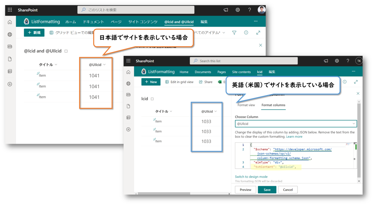Open Learn more link
This screenshot has height=205, width=373.
pyautogui.click(x=294, y=137)
